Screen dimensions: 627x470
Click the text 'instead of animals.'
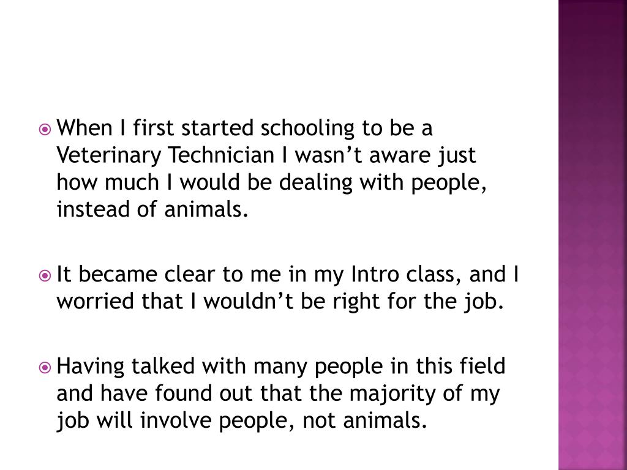[x=153, y=209]
